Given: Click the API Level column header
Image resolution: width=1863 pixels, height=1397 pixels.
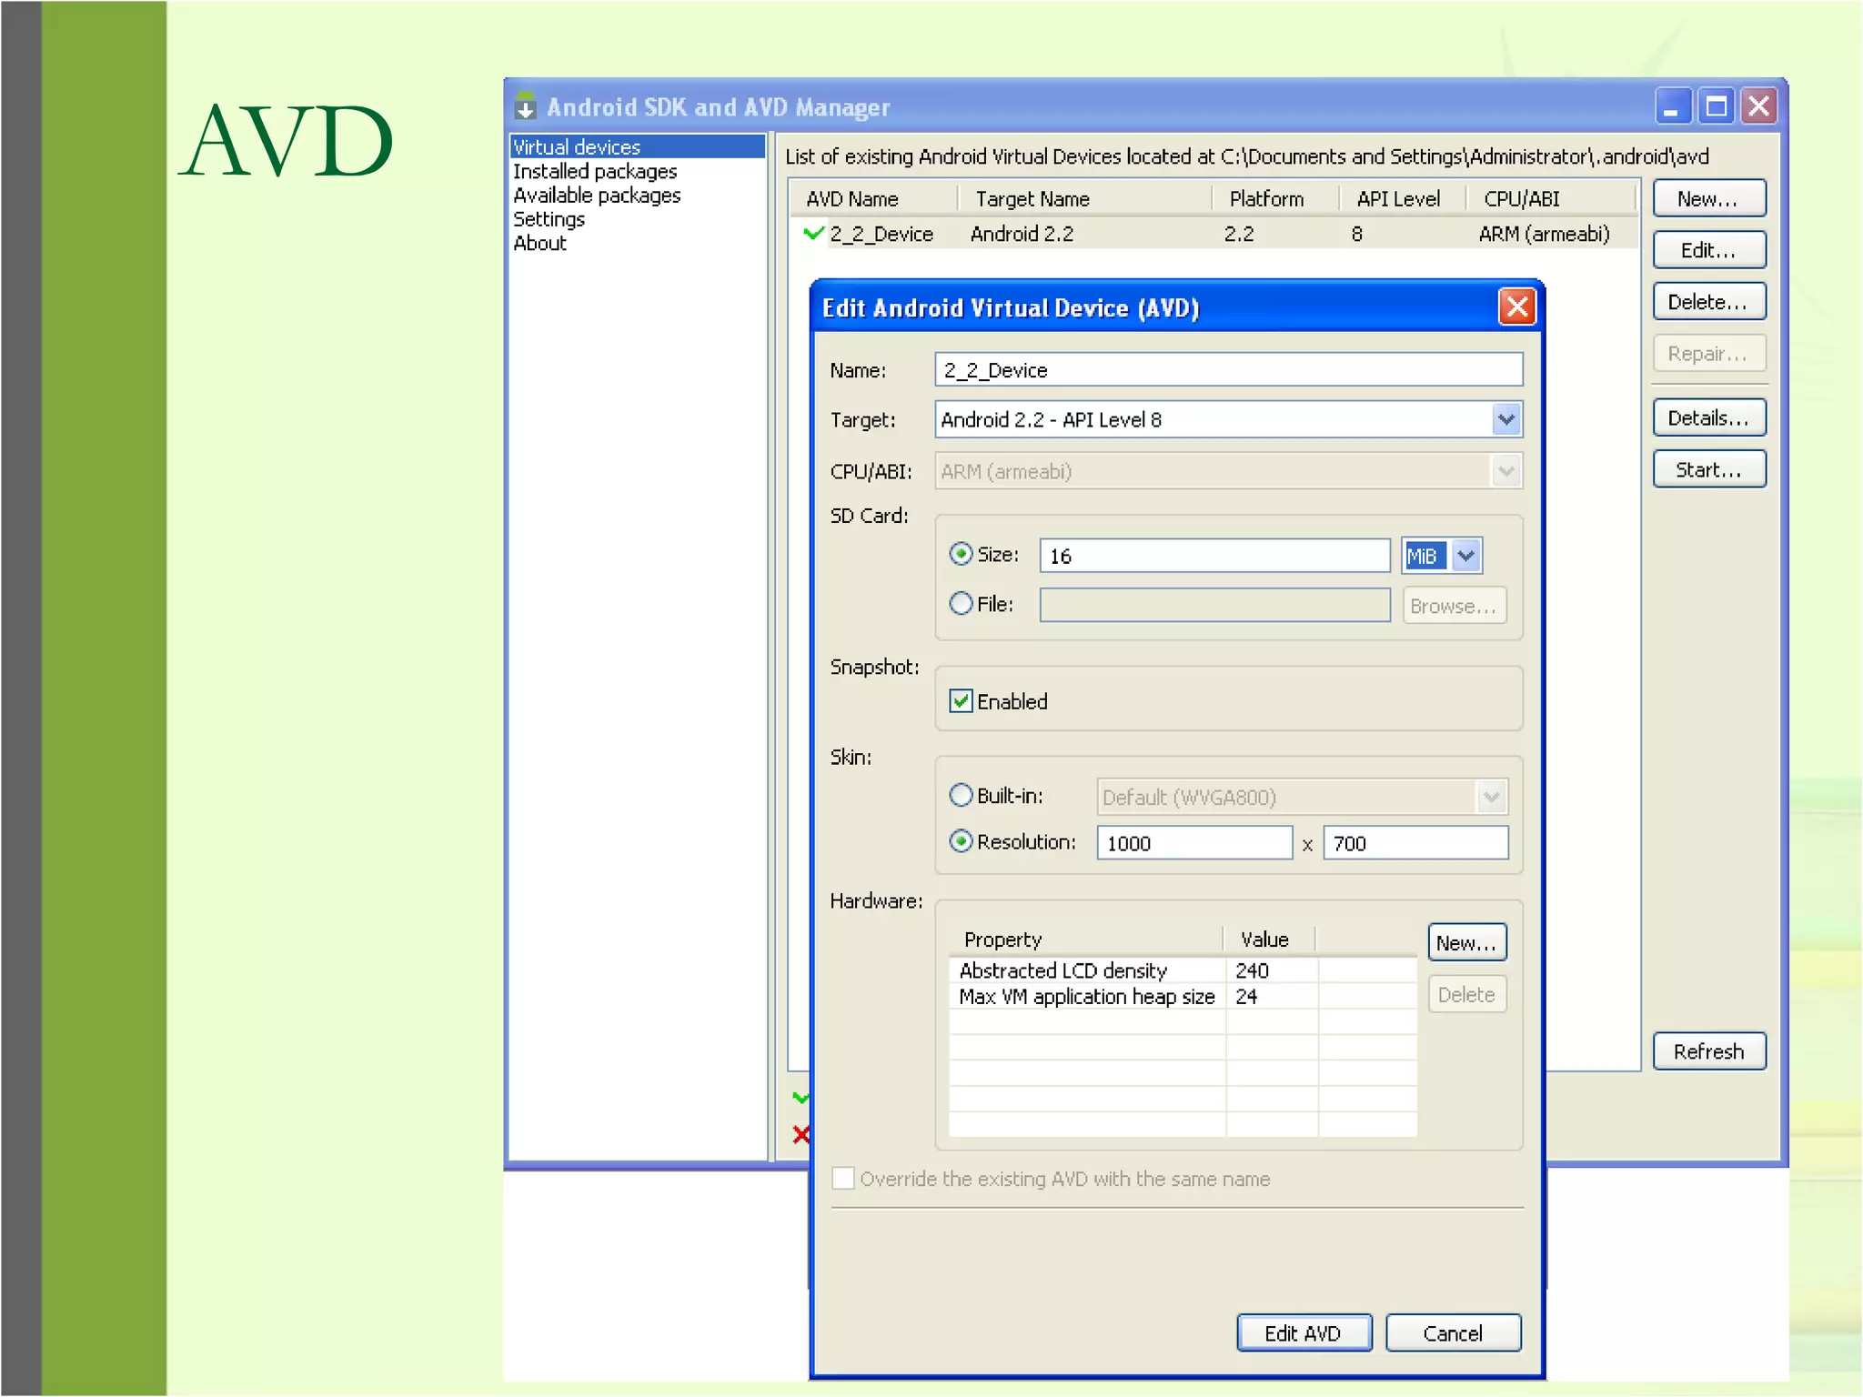Looking at the screenshot, I should click(x=1401, y=198).
